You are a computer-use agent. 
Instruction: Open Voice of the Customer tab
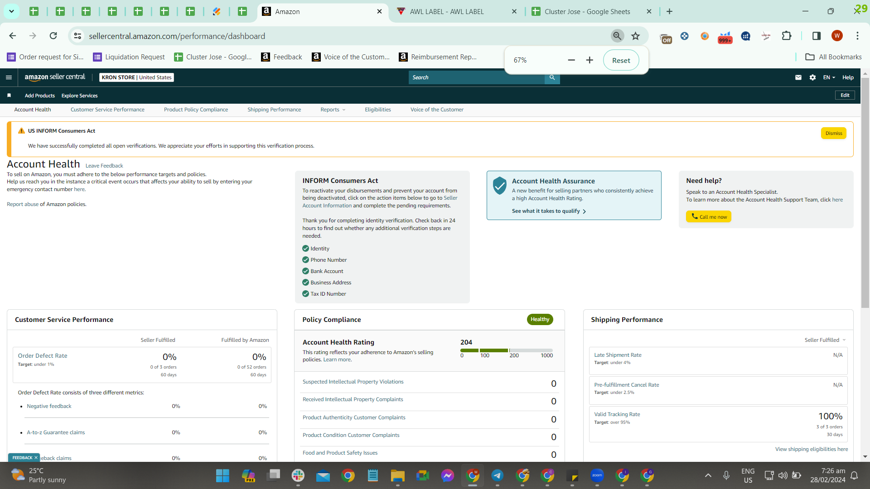tap(437, 110)
